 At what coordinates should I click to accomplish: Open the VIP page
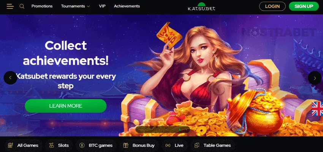102,6
